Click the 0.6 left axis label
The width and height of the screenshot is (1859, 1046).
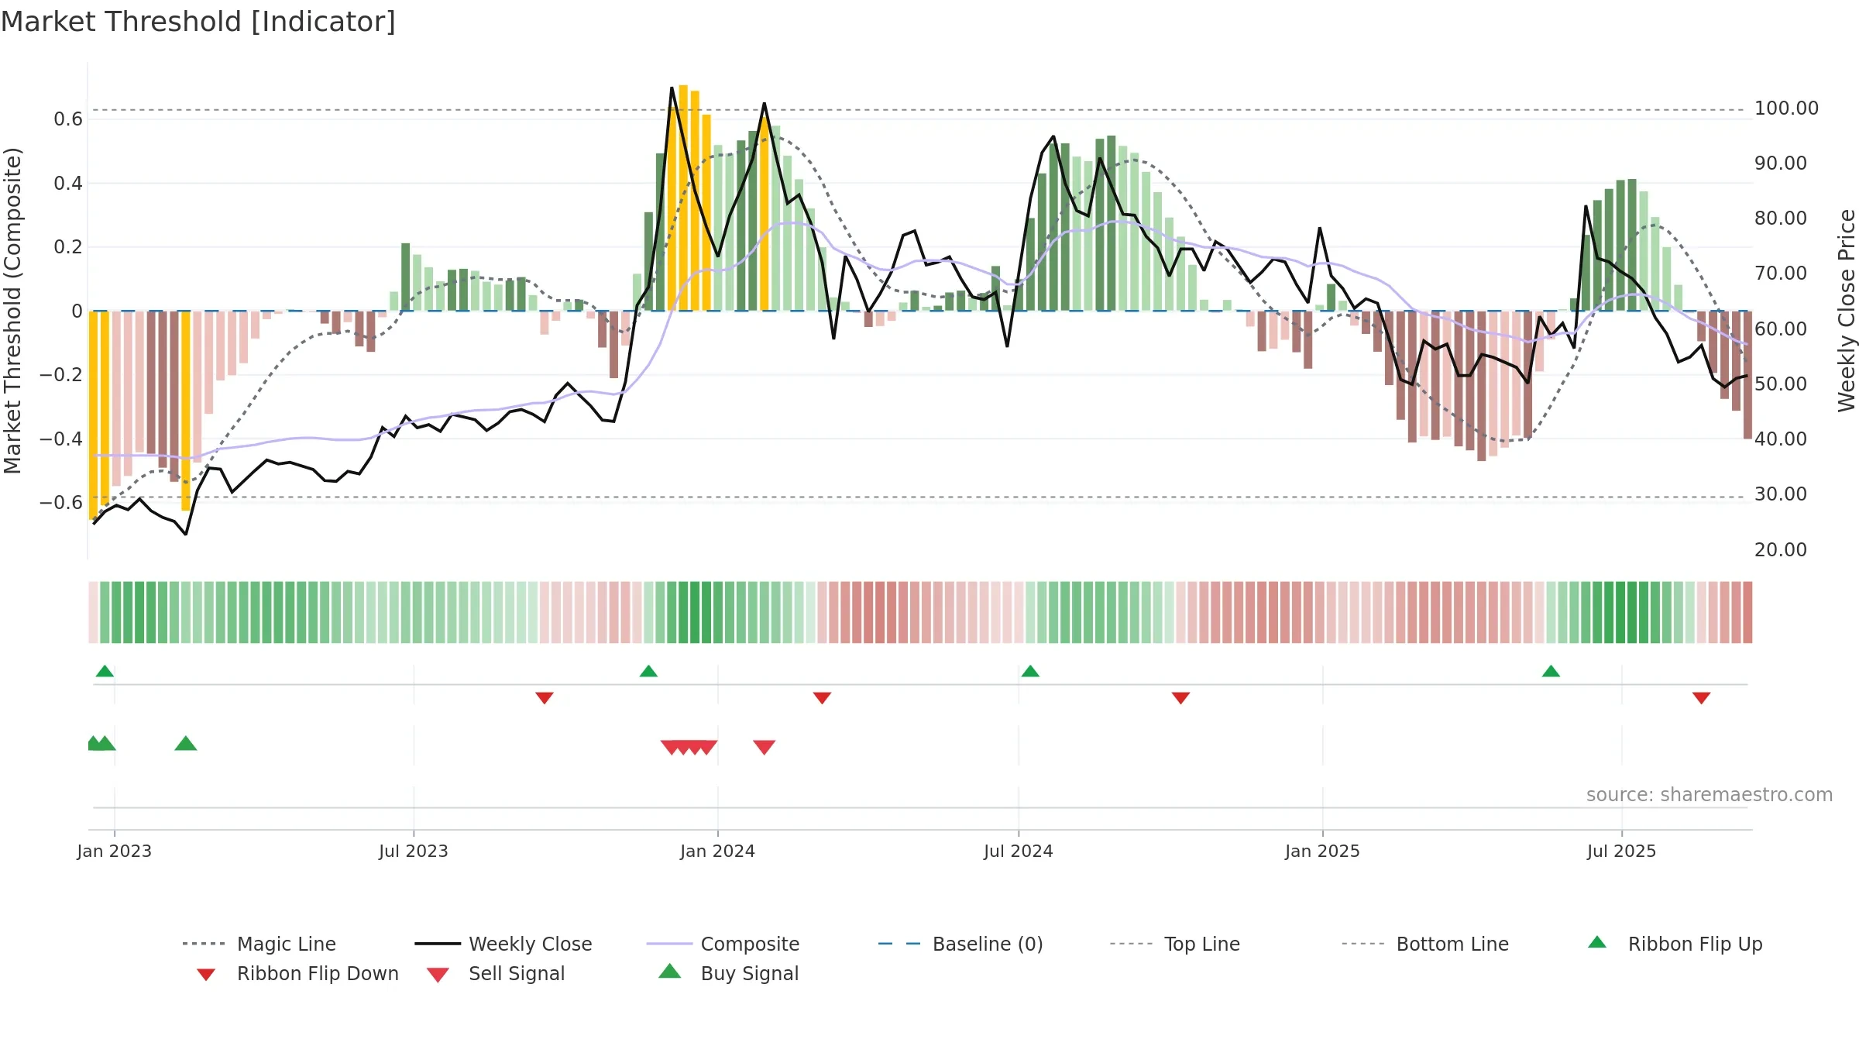[x=68, y=119]
